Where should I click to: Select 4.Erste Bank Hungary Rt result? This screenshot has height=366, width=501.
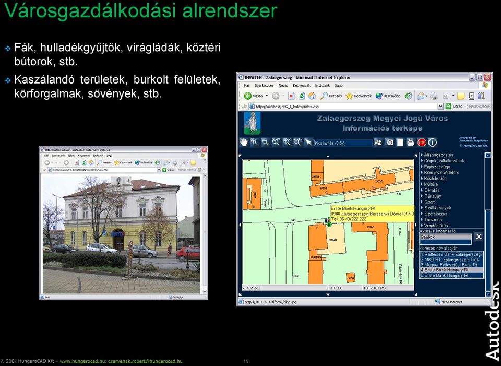pyautogui.click(x=451, y=270)
